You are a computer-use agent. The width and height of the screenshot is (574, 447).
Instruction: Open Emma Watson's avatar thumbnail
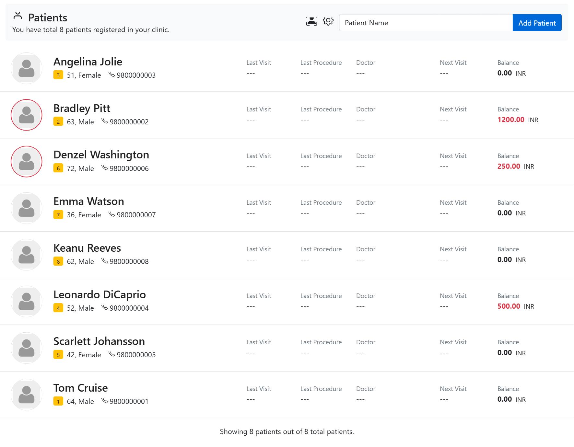pyautogui.click(x=27, y=208)
